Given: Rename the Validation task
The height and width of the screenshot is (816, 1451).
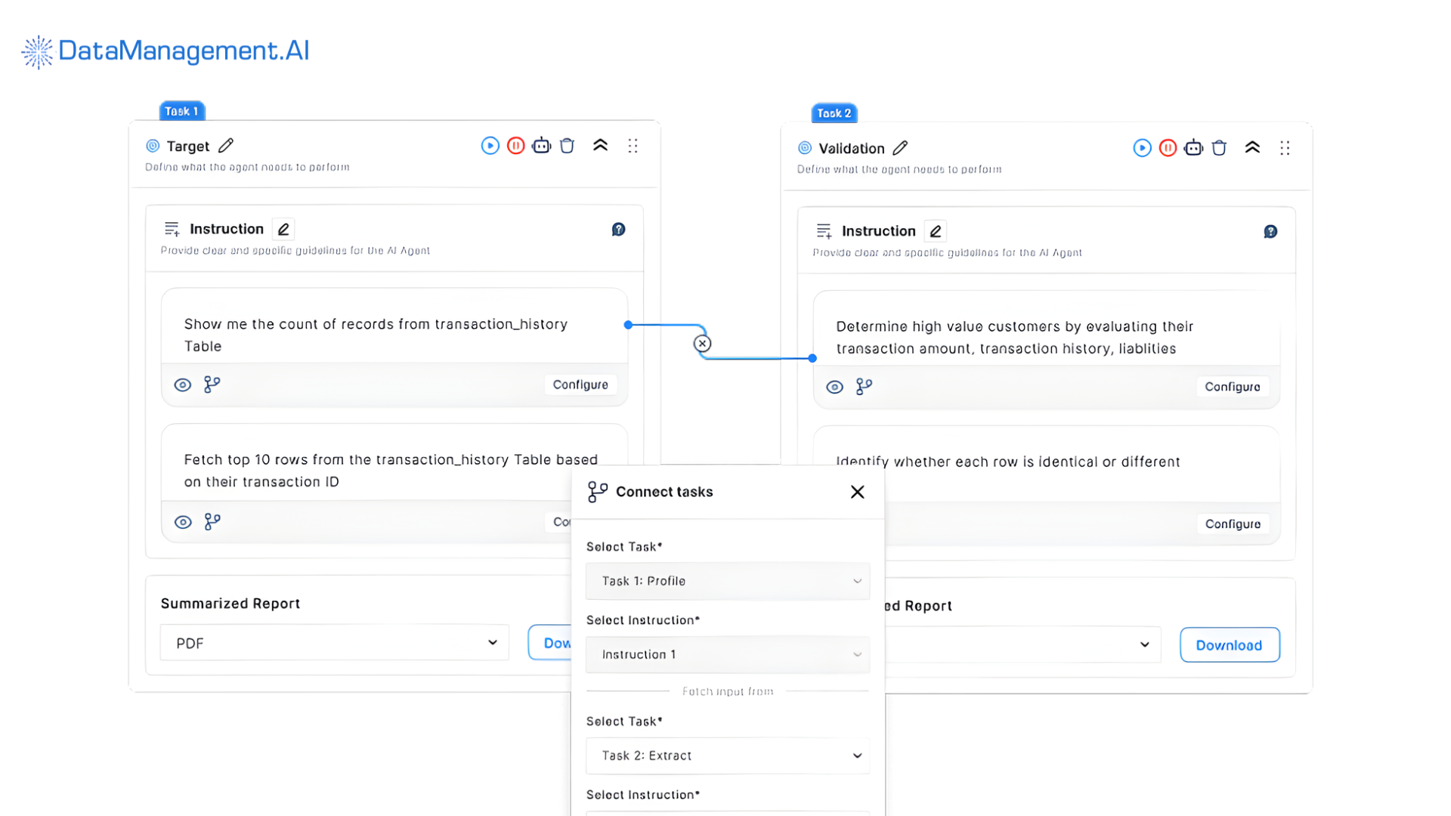Looking at the screenshot, I should point(900,147).
